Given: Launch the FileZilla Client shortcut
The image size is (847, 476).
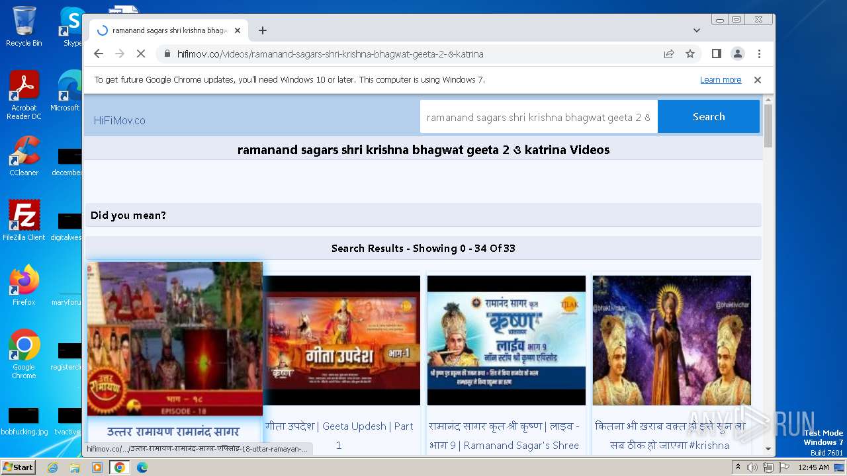Looking at the screenshot, I should pyautogui.click(x=24, y=220).
